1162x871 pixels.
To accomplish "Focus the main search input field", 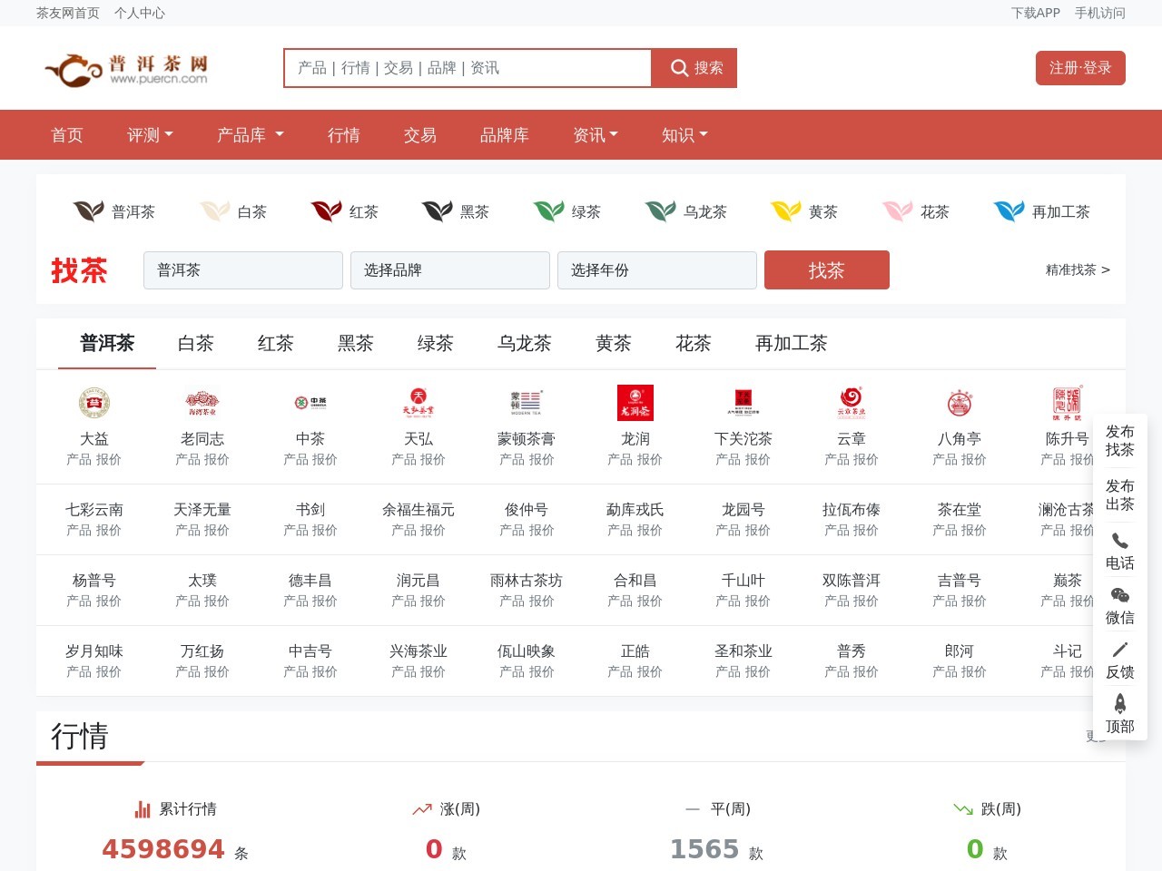I will pyautogui.click(x=468, y=68).
